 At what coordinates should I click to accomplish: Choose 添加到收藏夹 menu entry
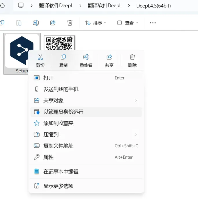(x=86, y=123)
